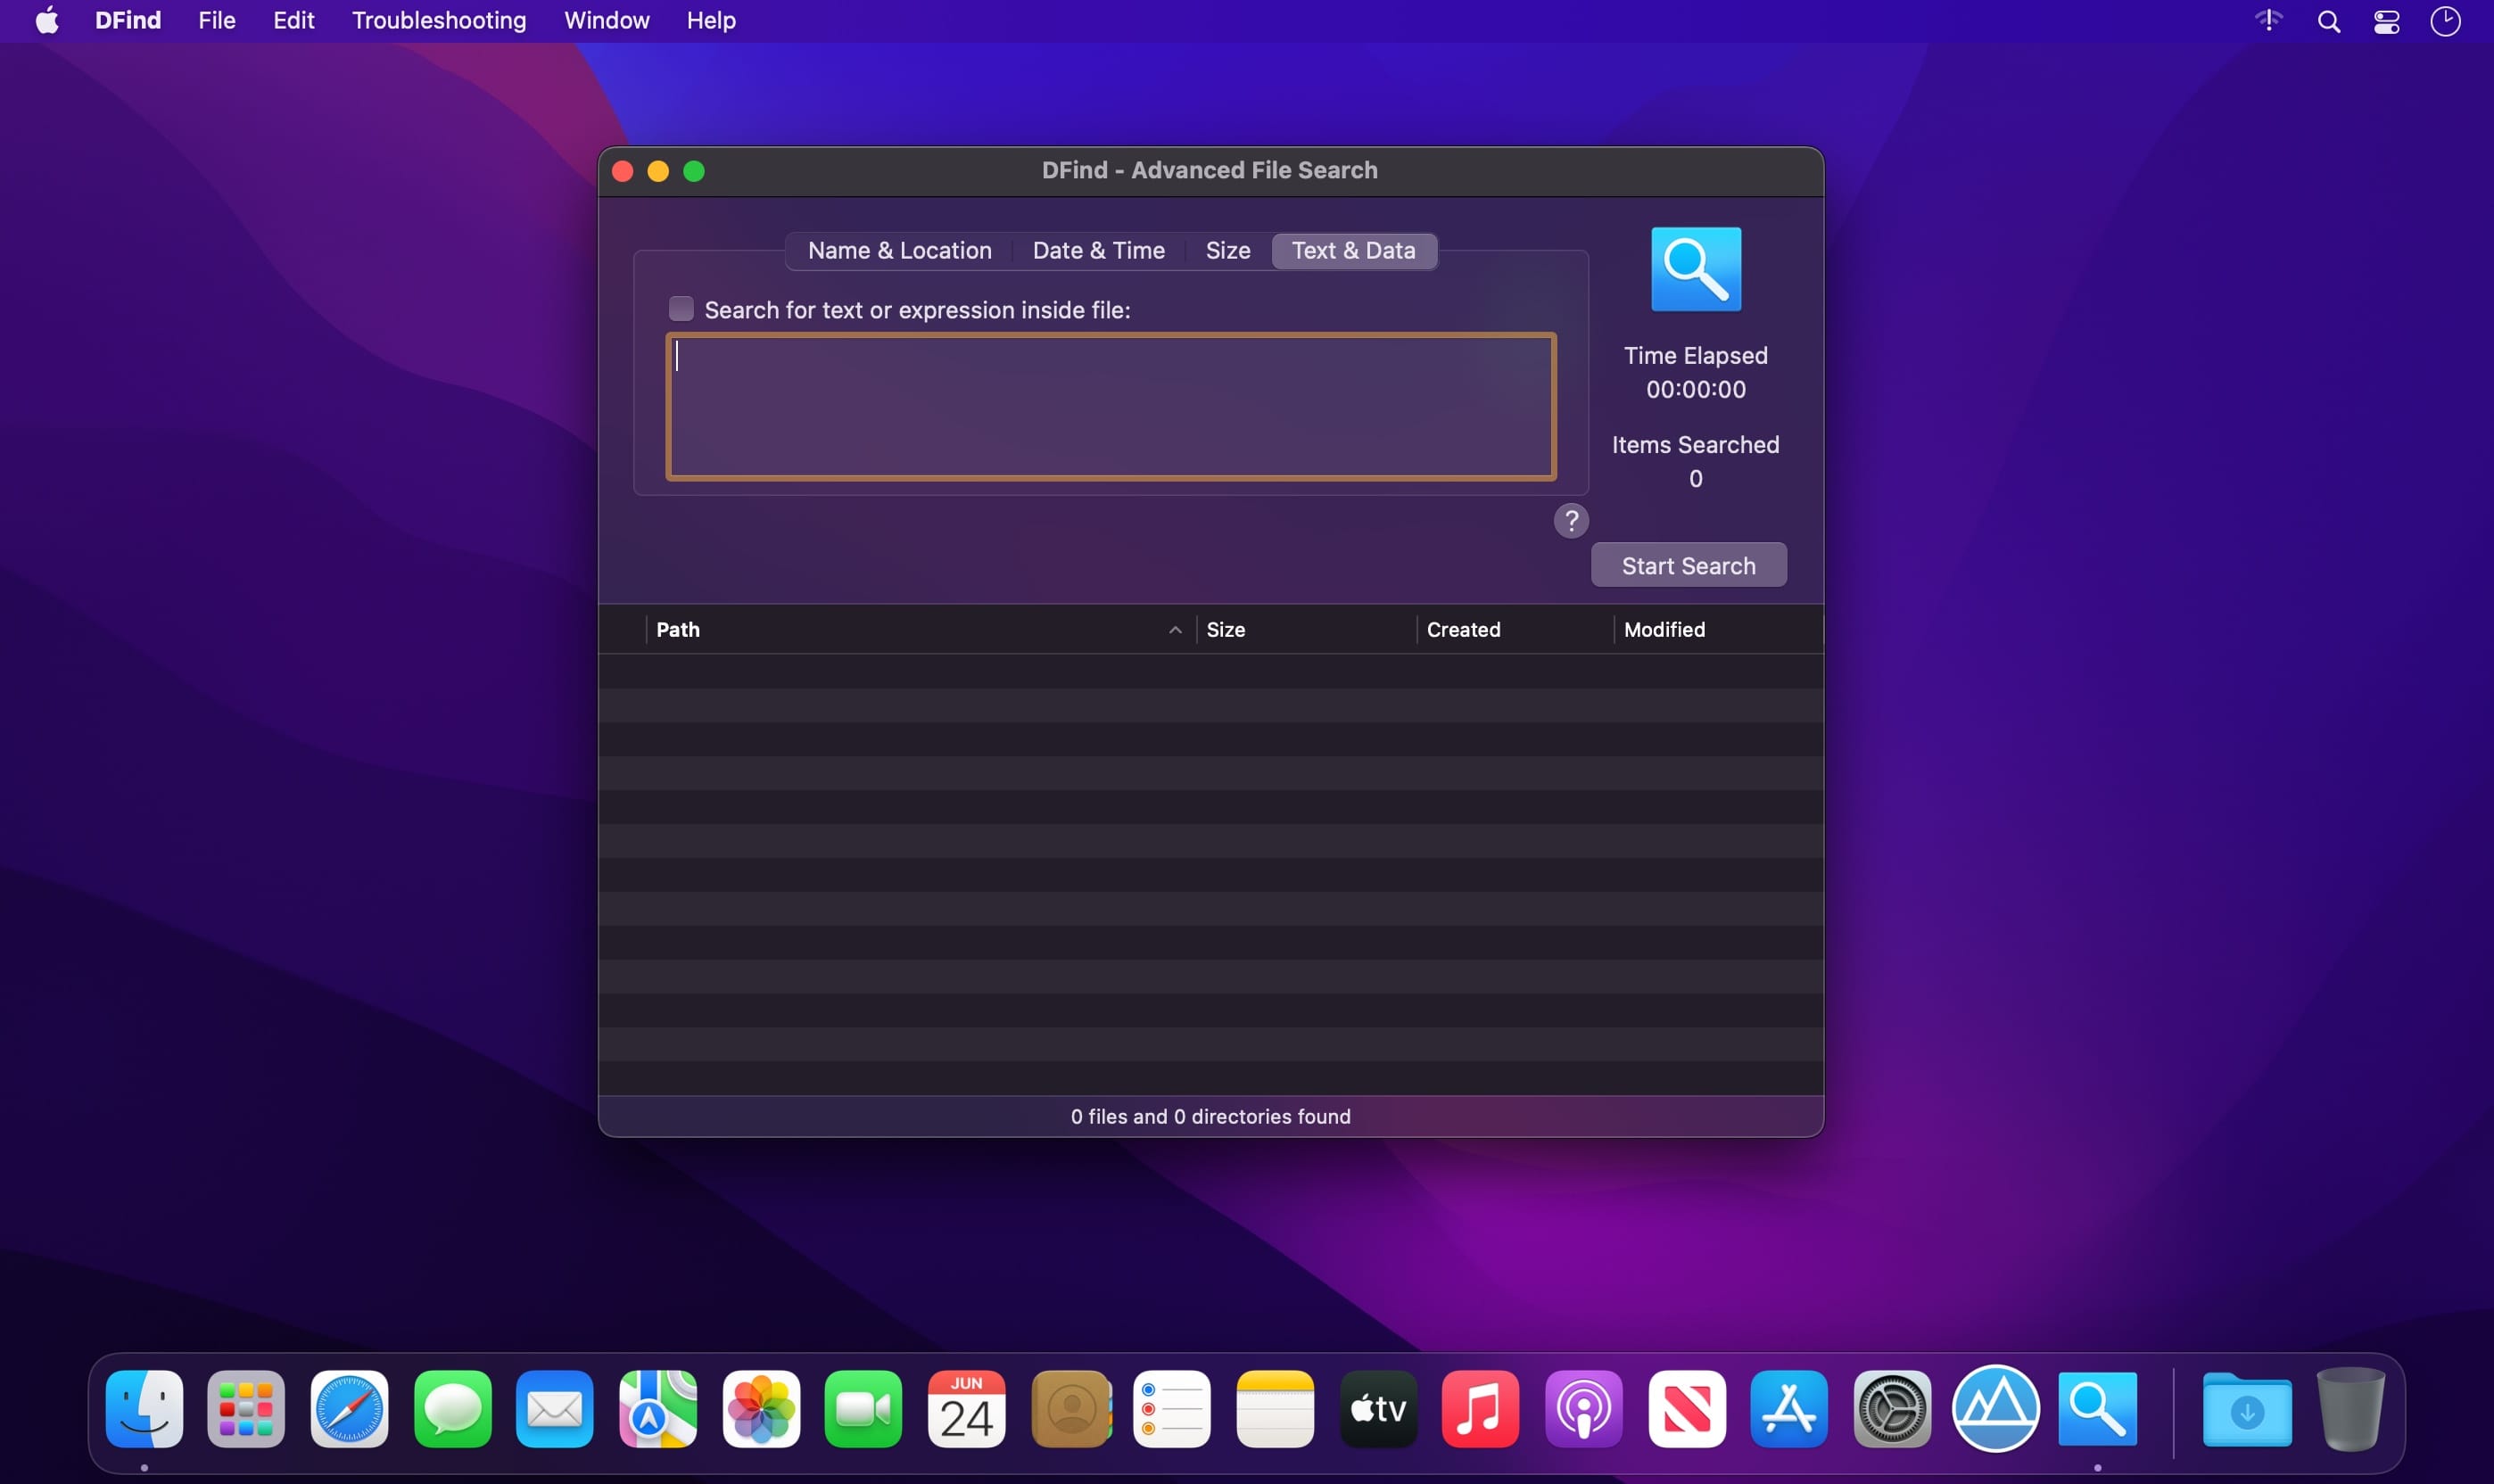Open Control Center in menu bar

2387,21
